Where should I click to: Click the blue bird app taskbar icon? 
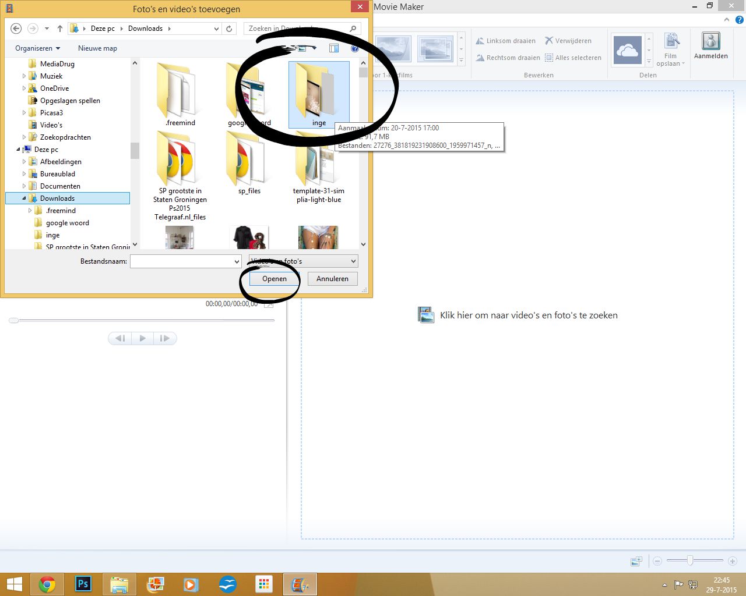point(228,584)
